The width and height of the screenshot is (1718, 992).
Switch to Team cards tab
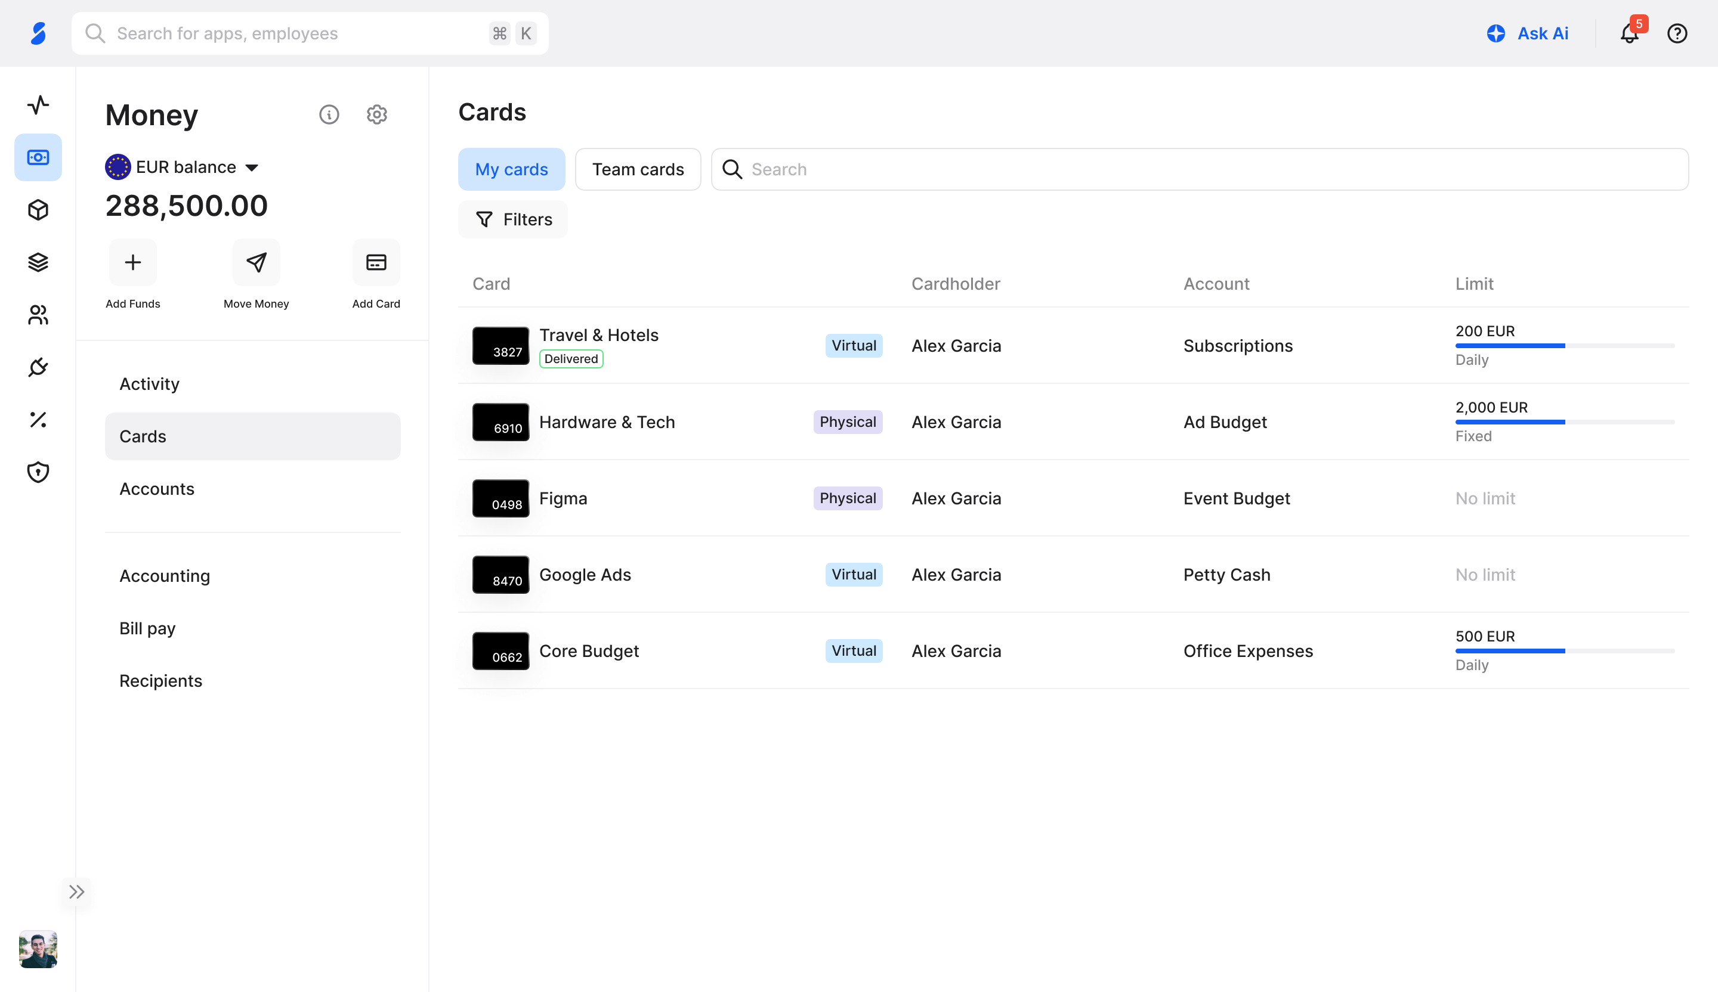point(638,169)
